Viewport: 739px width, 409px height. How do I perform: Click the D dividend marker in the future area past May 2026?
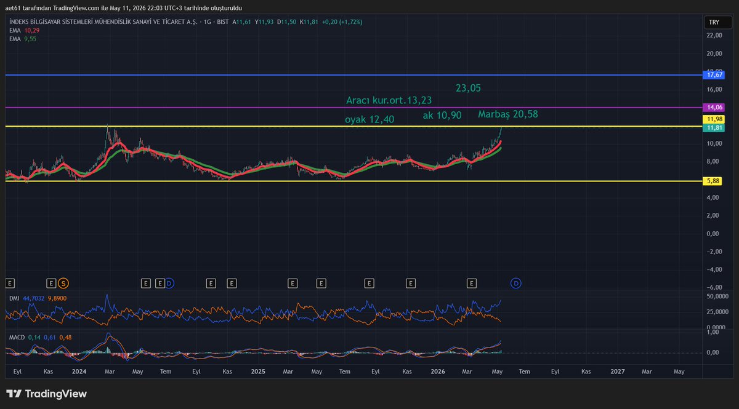pos(516,283)
